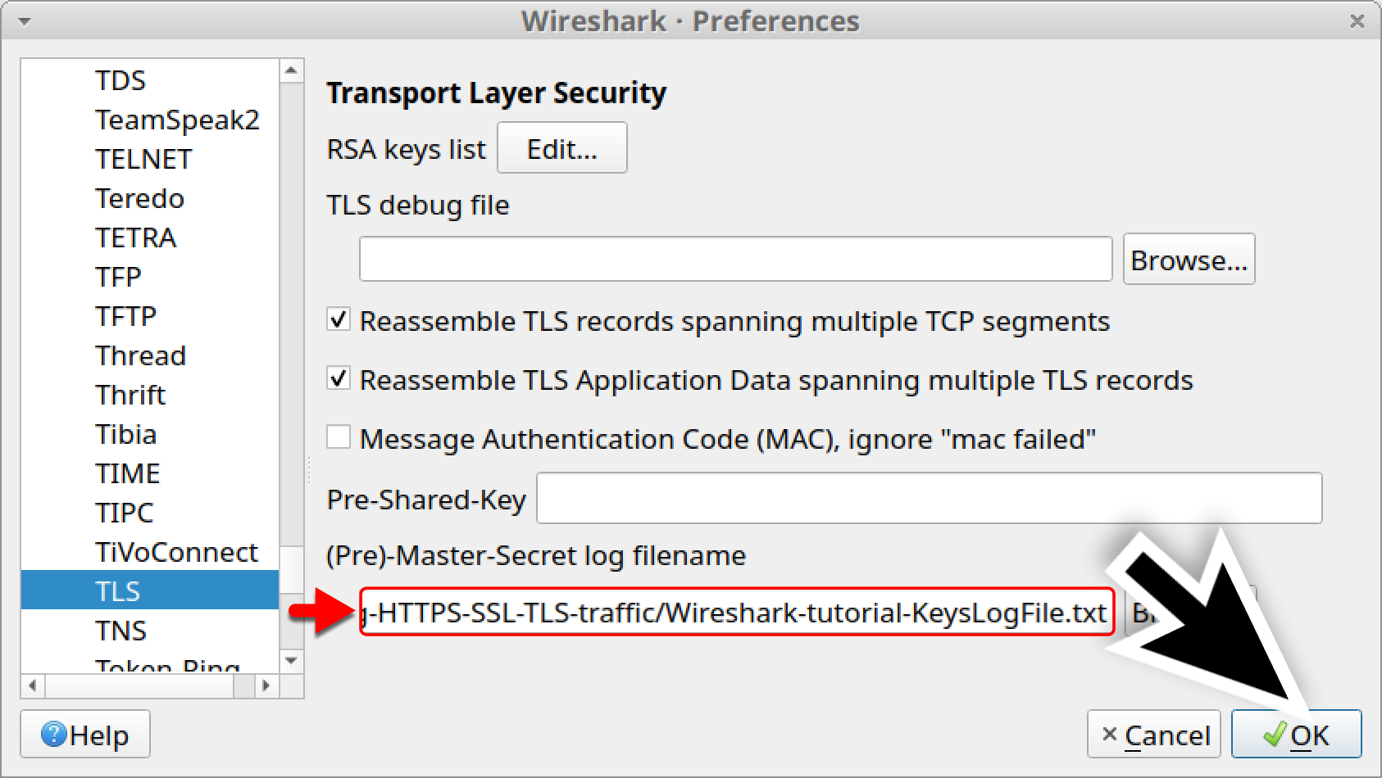The width and height of the screenshot is (1382, 778).
Task: Select TNS in the protocol list
Action: (123, 631)
